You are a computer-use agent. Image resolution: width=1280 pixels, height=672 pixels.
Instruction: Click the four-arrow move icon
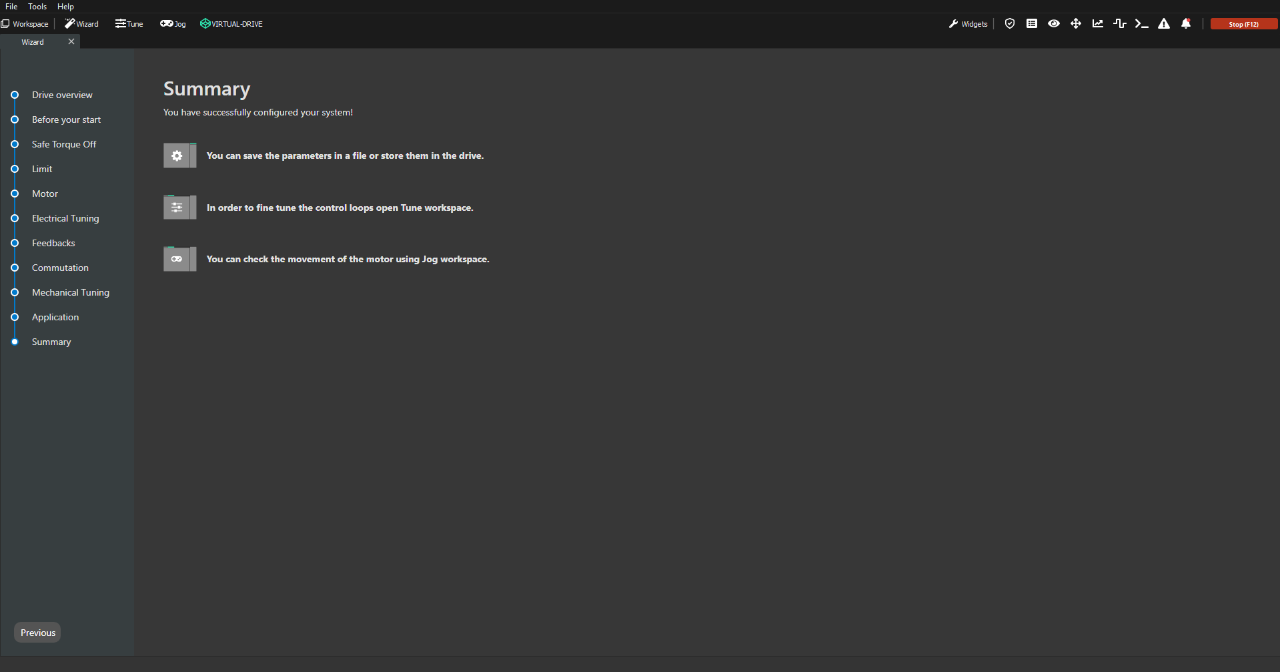(x=1076, y=24)
